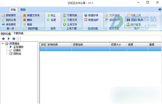The width and height of the screenshot is (162, 104).
Task: Open 下载列表 from the ribbon
Action: [70, 15]
